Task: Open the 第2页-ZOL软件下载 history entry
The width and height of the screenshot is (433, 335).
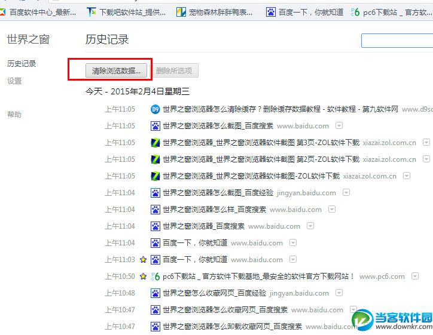Action: pyautogui.click(x=261, y=159)
